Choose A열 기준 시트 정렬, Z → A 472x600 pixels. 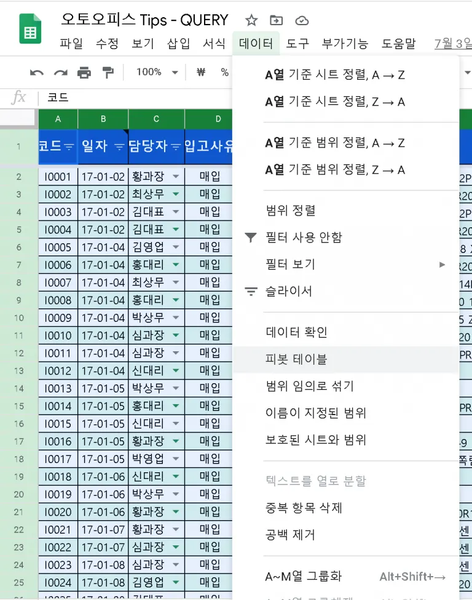(x=345, y=102)
